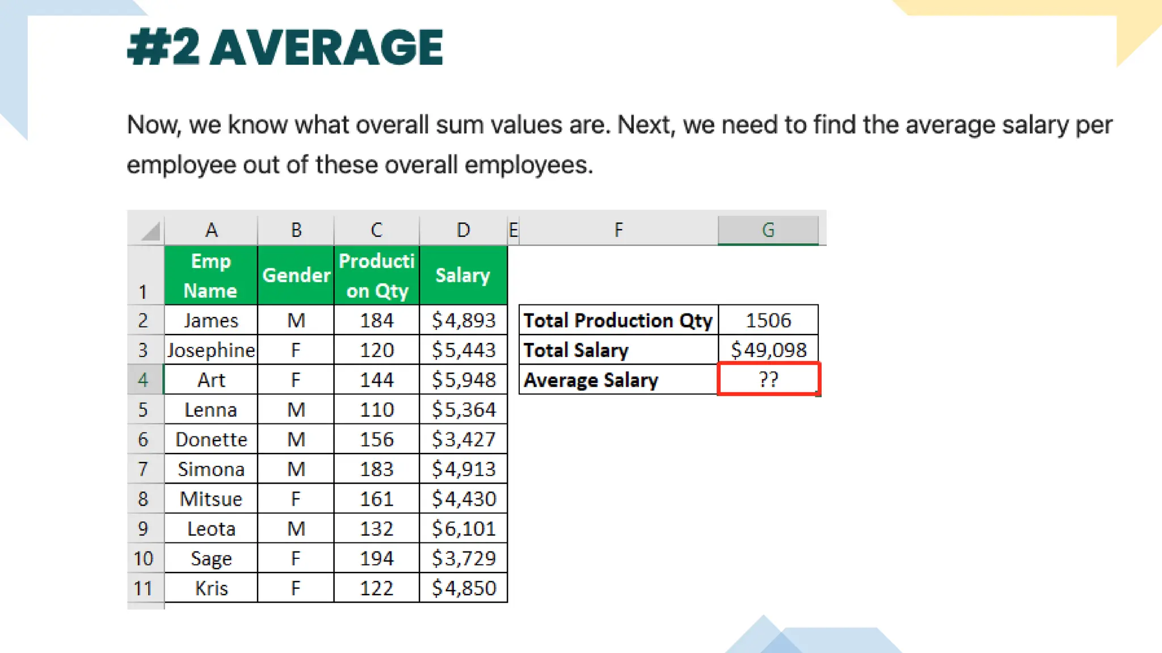Click the Total Production Qty value 1506
Image resolution: width=1162 pixels, height=653 pixels.
pos(768,320)
